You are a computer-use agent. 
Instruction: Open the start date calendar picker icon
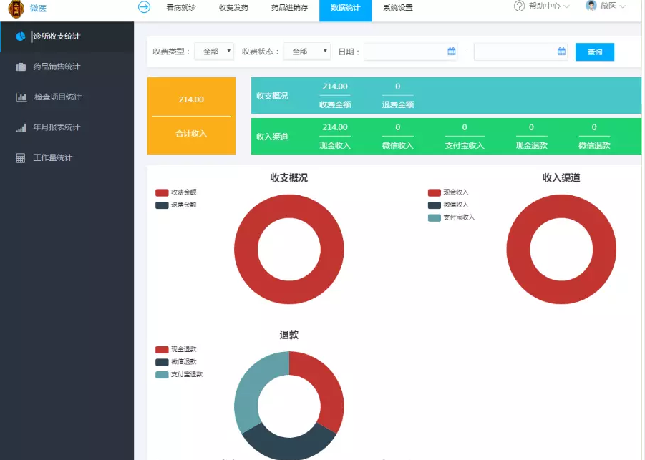pos(451,52)
